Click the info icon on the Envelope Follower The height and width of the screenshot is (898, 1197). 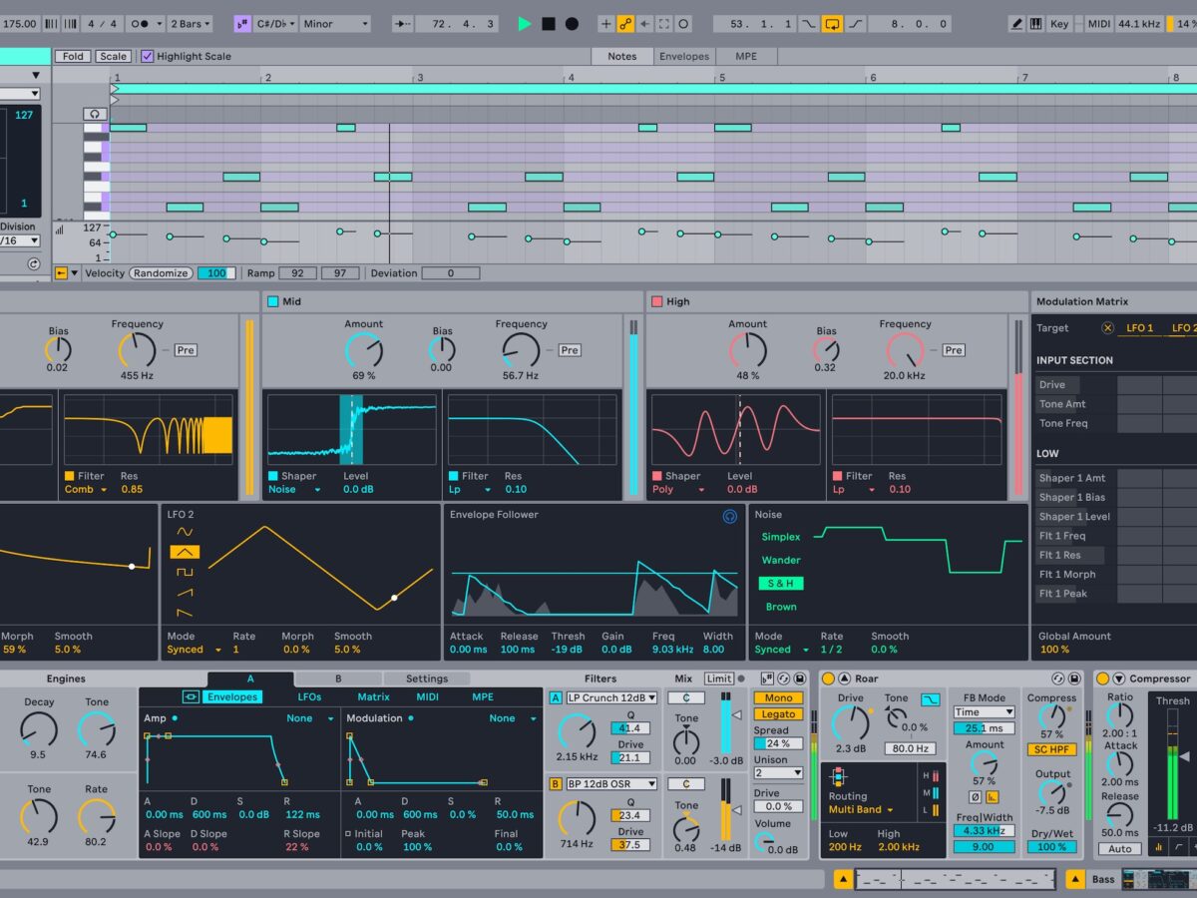coord(730,516)
